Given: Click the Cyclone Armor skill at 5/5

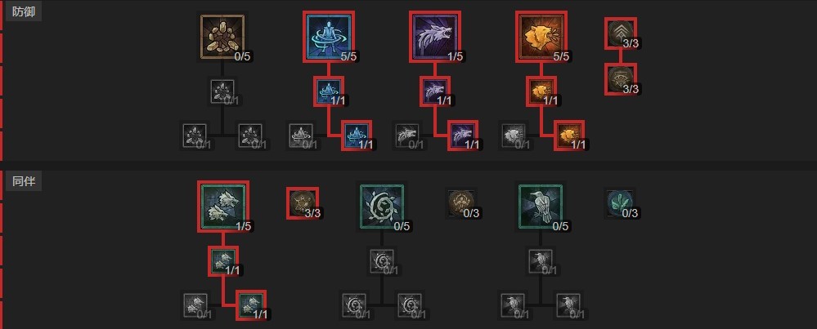Looking at the screenshot, I should click(329, 37).
